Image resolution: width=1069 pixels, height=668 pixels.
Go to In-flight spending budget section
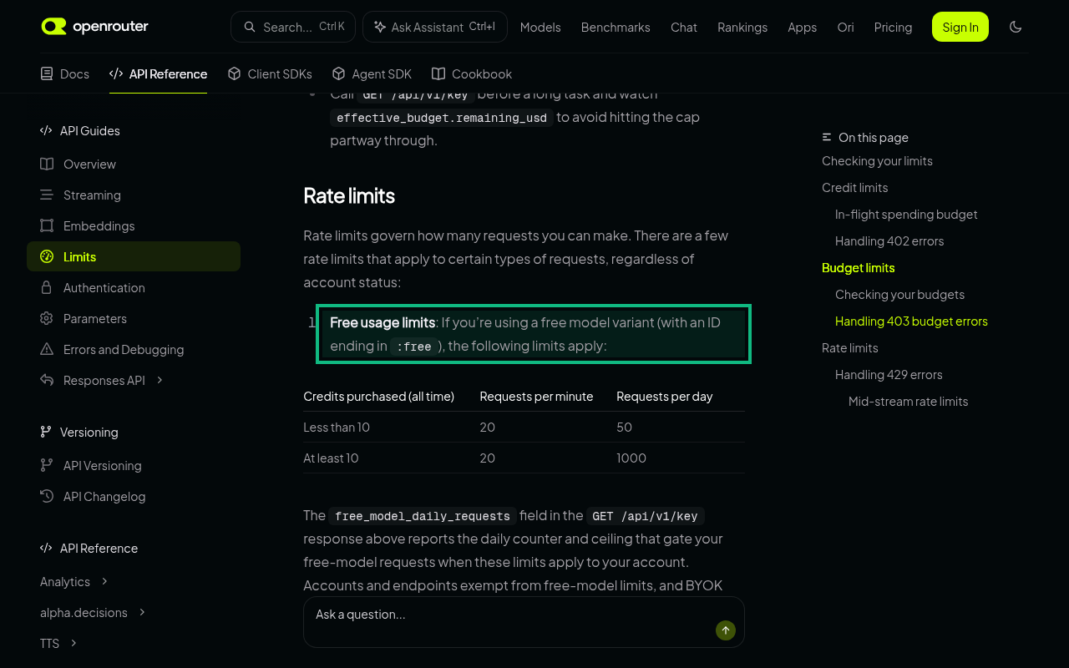(x=906, y=214)
